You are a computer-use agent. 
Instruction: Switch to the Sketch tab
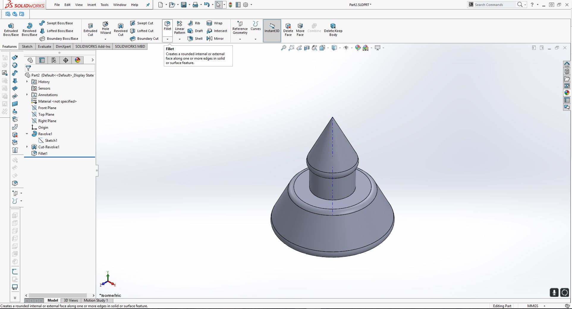(x=27, y=47)
